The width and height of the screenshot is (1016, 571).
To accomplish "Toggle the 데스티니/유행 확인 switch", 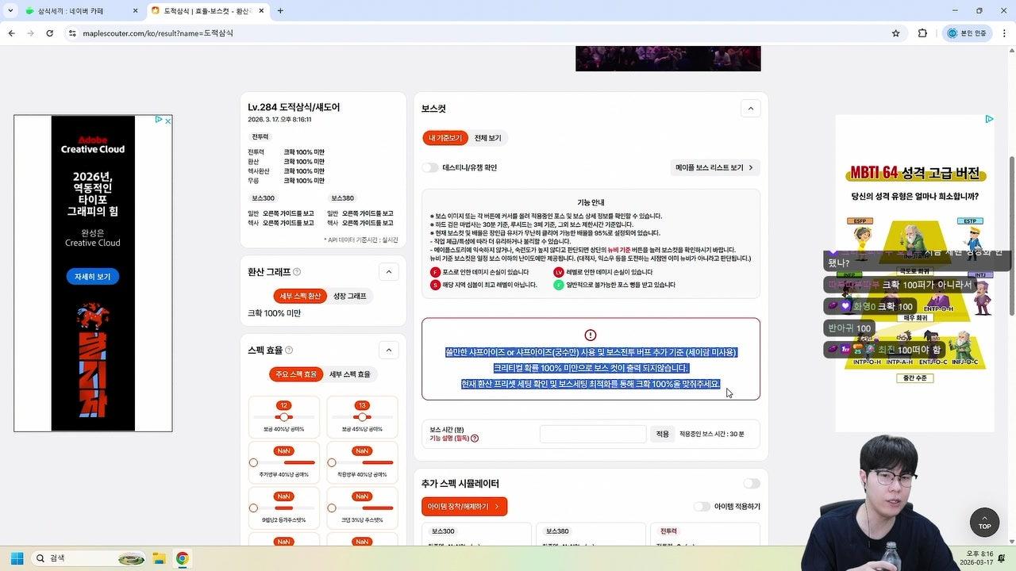I will [x=430, y=167].
